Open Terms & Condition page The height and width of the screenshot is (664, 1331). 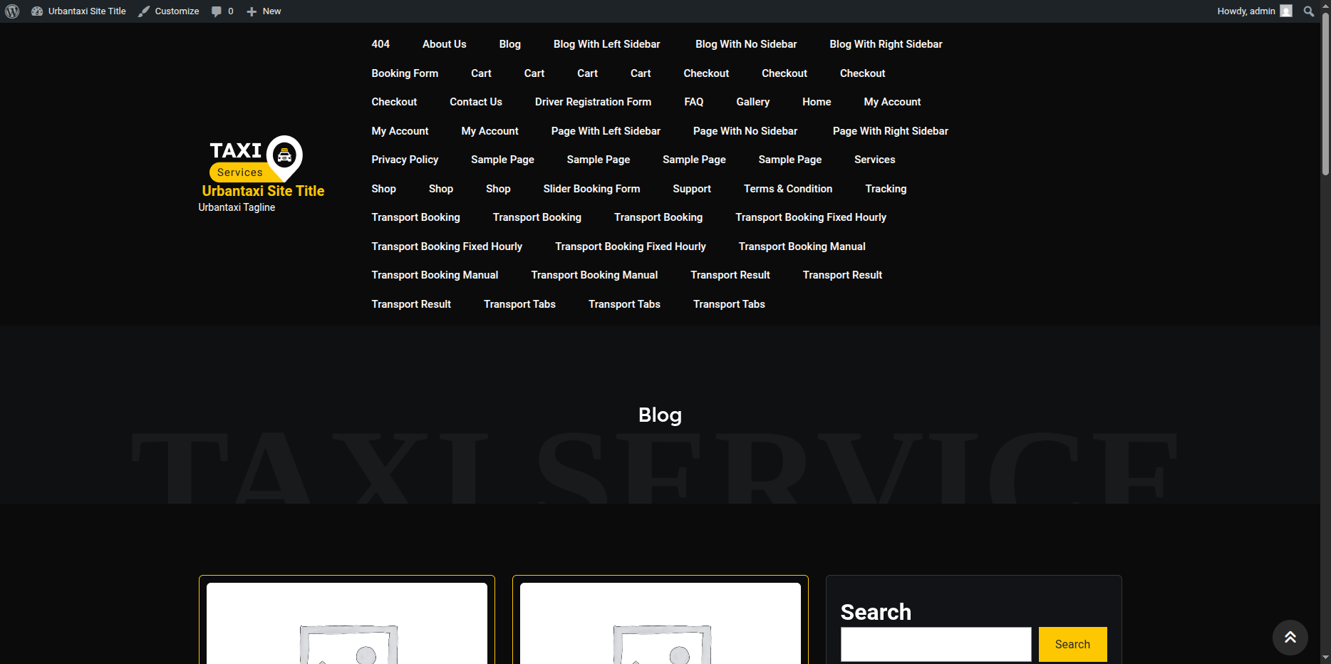pyautogui.click(x=788, y=189)
